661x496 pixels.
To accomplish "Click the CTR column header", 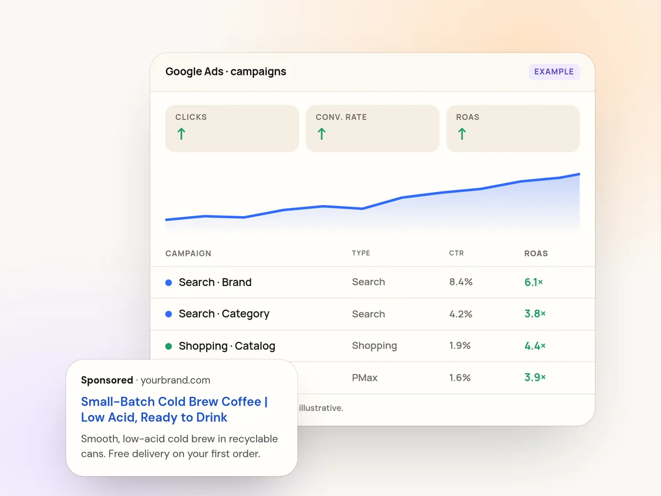I will pos(457,254).
